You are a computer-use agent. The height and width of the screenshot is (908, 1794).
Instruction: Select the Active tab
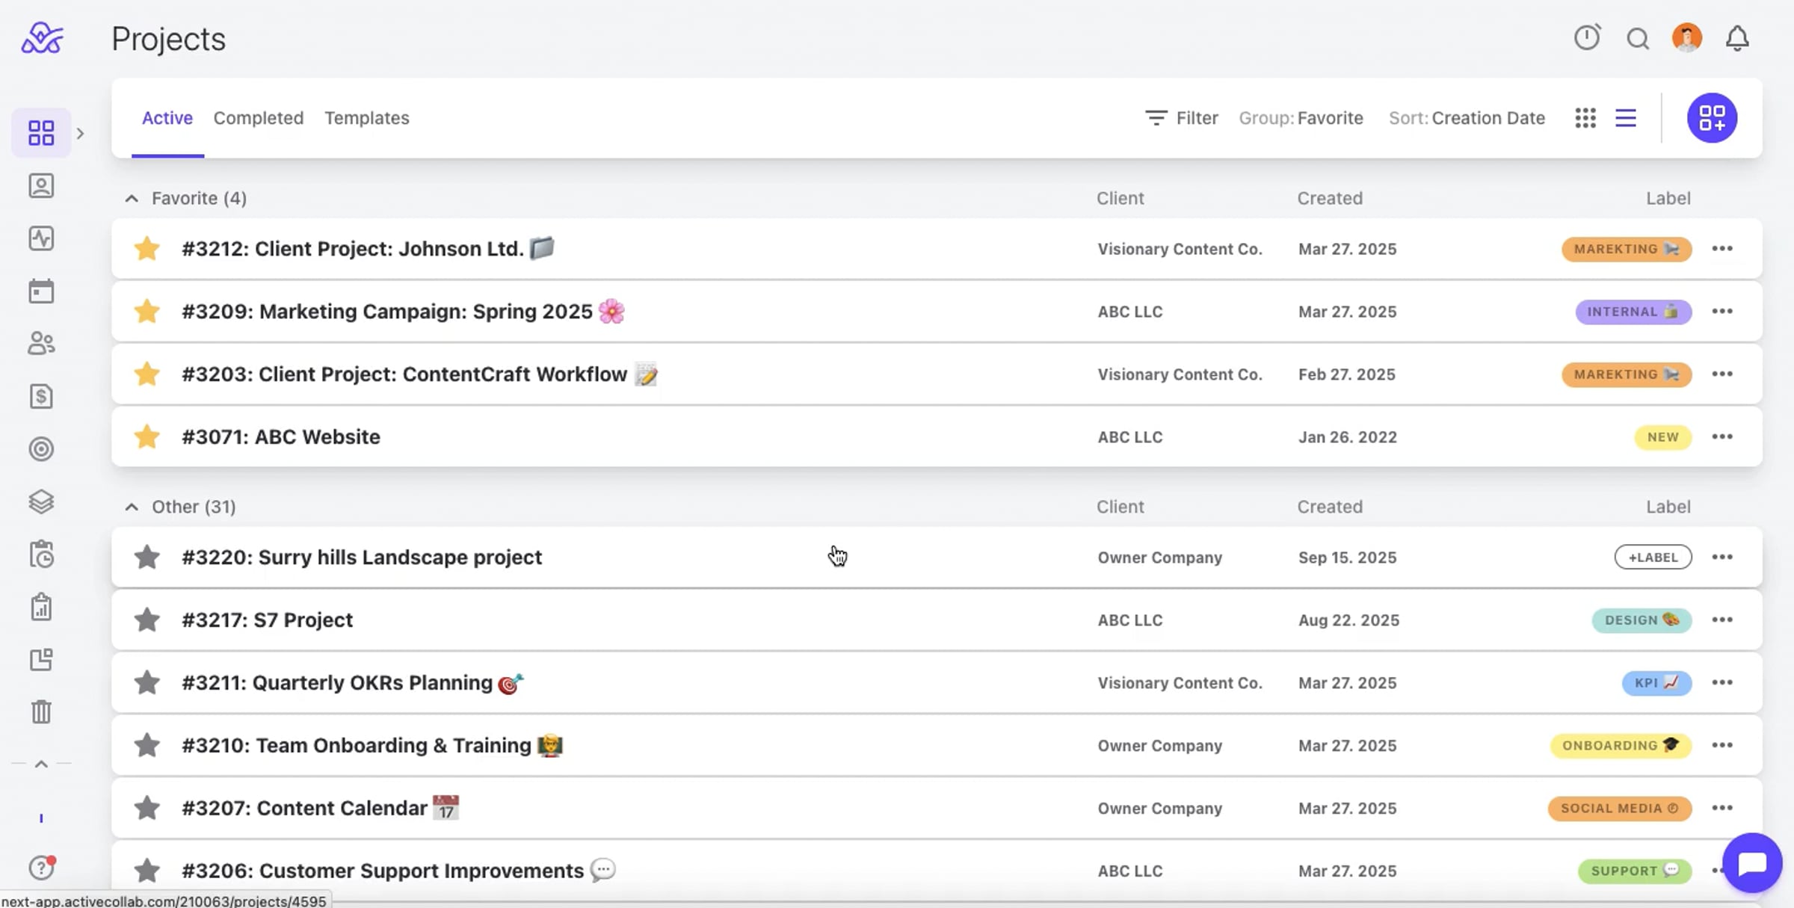click(167, 118)
